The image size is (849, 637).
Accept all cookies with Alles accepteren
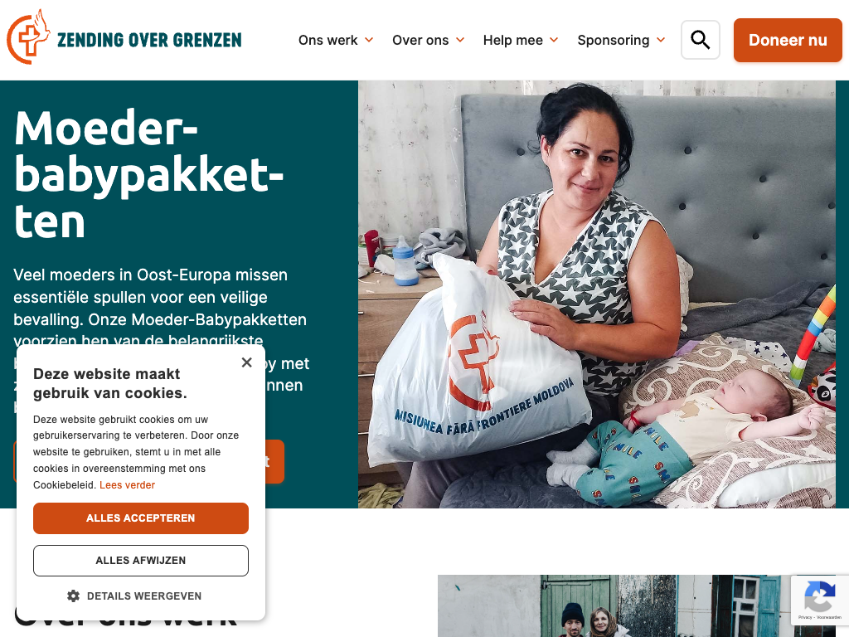pos(141,518)
